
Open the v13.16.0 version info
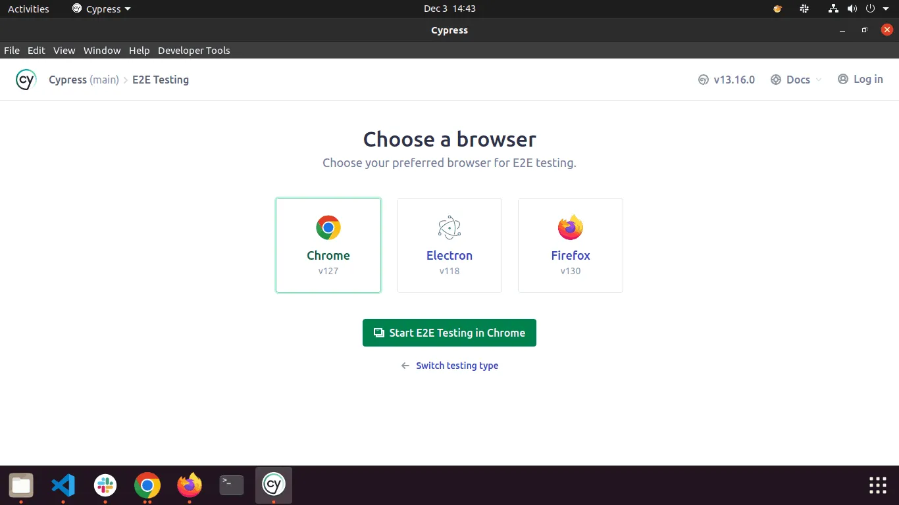727,80
